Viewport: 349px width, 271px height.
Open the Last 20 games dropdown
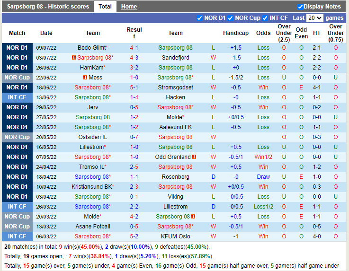(315, 18)
